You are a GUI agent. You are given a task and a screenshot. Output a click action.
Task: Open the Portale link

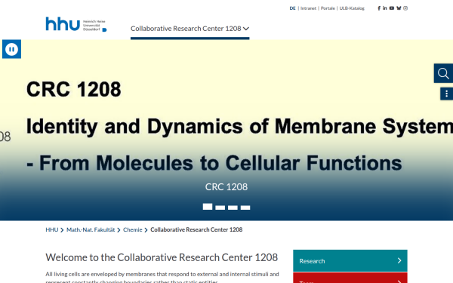(328, 8)
